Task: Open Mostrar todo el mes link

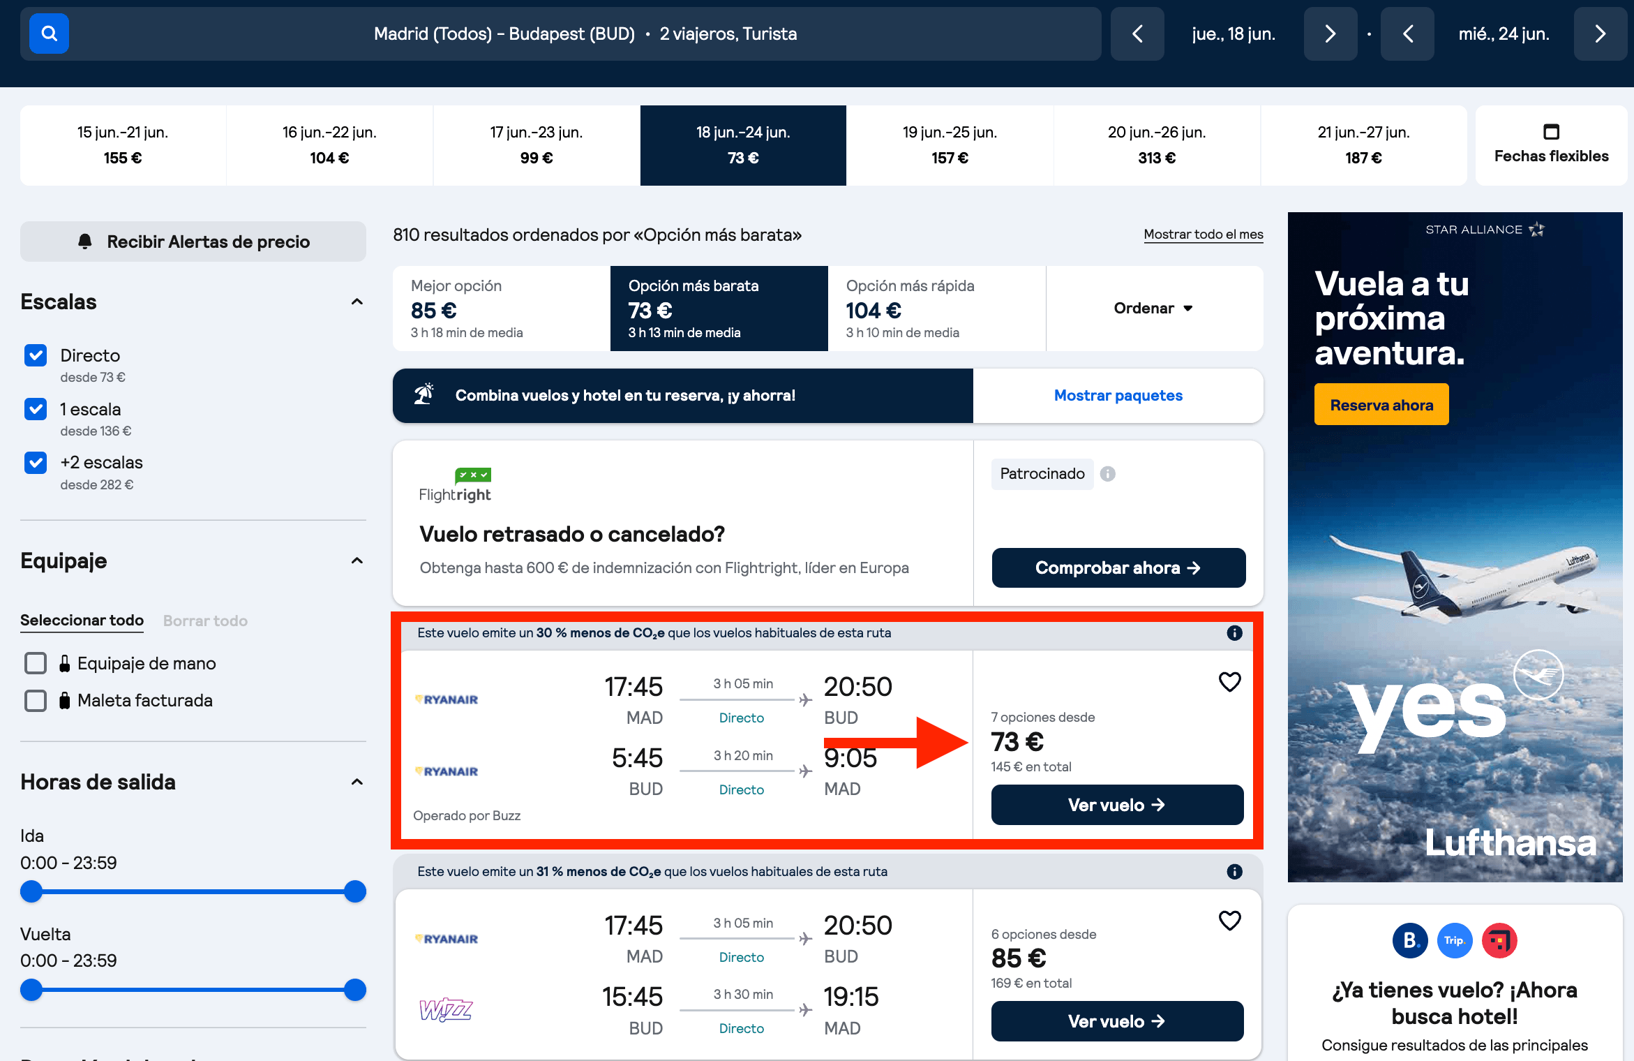Action: tap(1204, 235)
